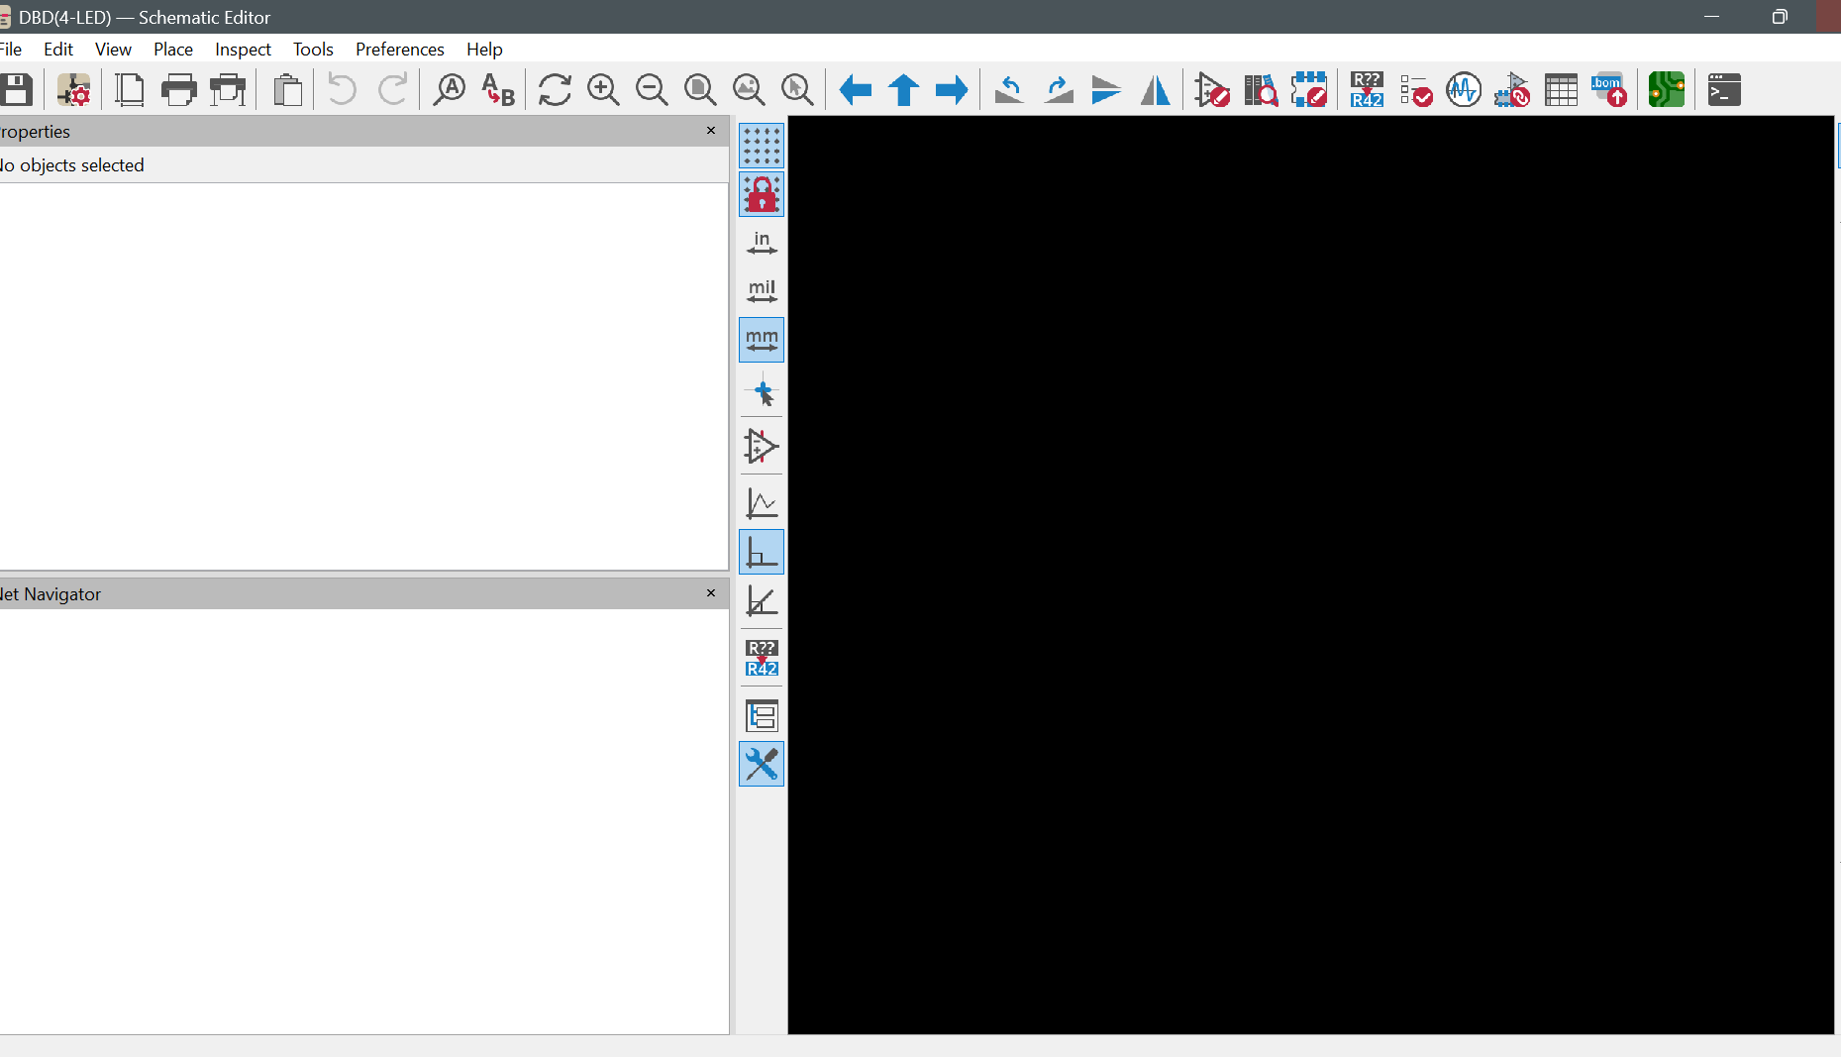
Task: Open the Tools menu
Action: click(313, 49)
